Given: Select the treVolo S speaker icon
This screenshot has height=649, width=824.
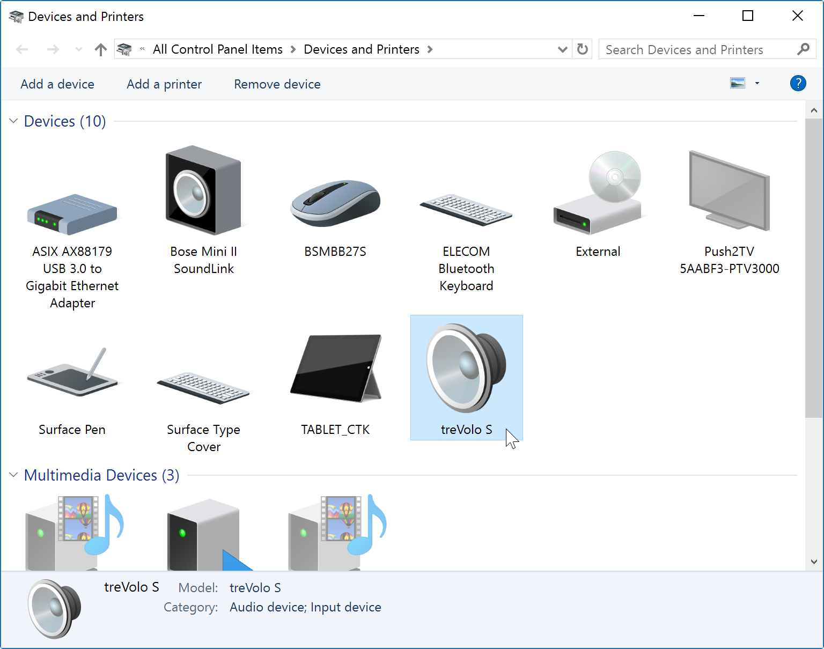Looking at the screenshot, I should (466, 368).
